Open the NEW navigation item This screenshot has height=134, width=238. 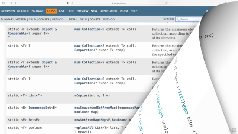[94, 11]
